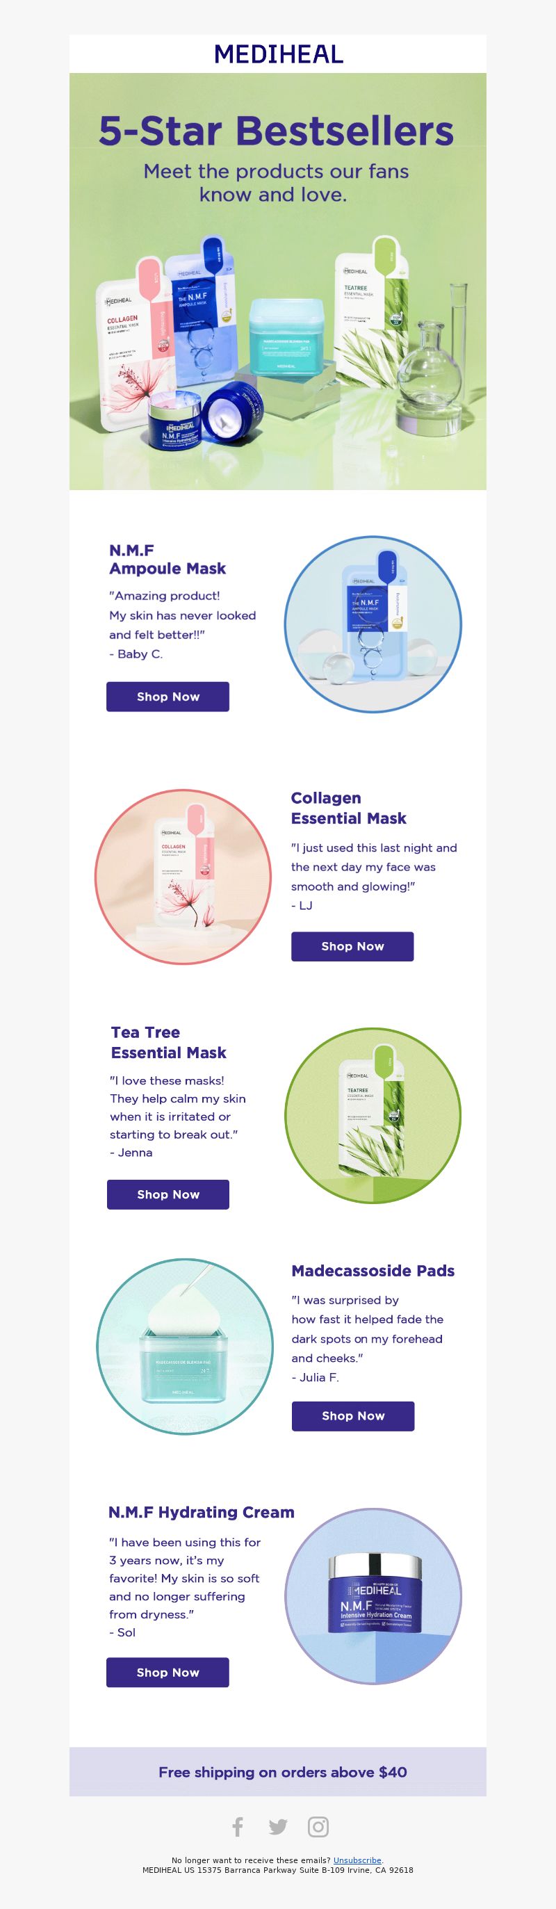Click the N.M.F Hydrating Cream heading
Viewport: 556px width, 1909px height.
202,1512
